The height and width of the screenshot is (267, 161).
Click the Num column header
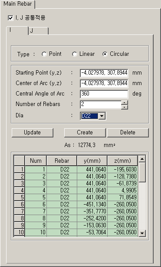pos(36,161)
